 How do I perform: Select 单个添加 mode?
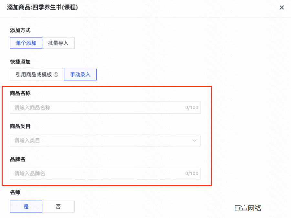pyautogui.click(x=26, y=43)
